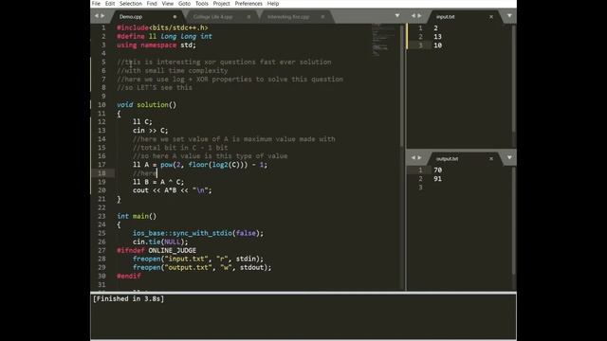The height and width of the screenshot is (341, 607).
Task: Click next-tab arrow in input.txt pane
Action: pyautogui.click(x=419, y=16)
